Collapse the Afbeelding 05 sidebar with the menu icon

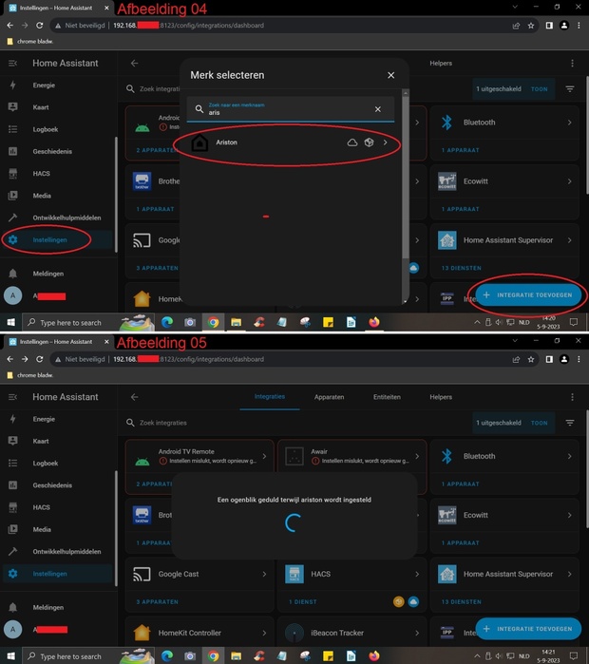(x=12, y=397)
